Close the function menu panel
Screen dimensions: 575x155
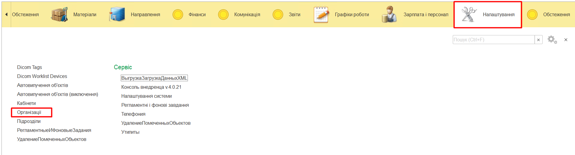tap(566, 40)
